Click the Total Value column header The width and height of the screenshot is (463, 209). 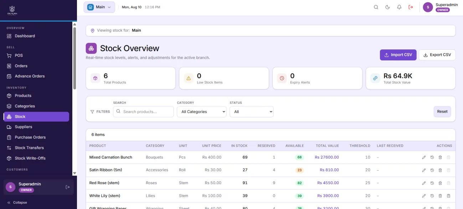pos(327,146)
